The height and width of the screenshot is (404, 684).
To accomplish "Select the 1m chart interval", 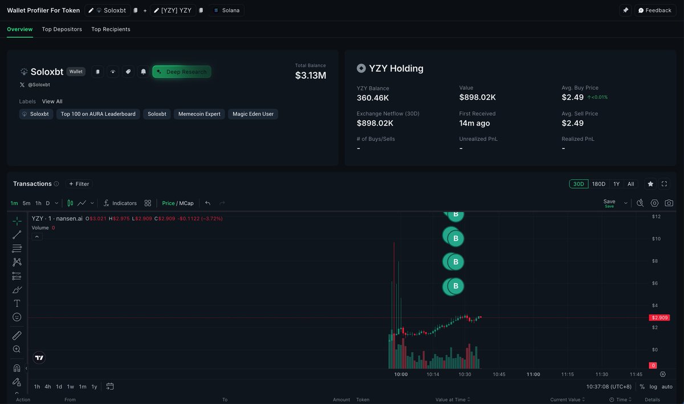I will click(14, 203).
